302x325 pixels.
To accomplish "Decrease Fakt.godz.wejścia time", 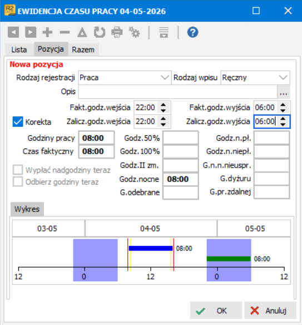I will coord(163,111).
